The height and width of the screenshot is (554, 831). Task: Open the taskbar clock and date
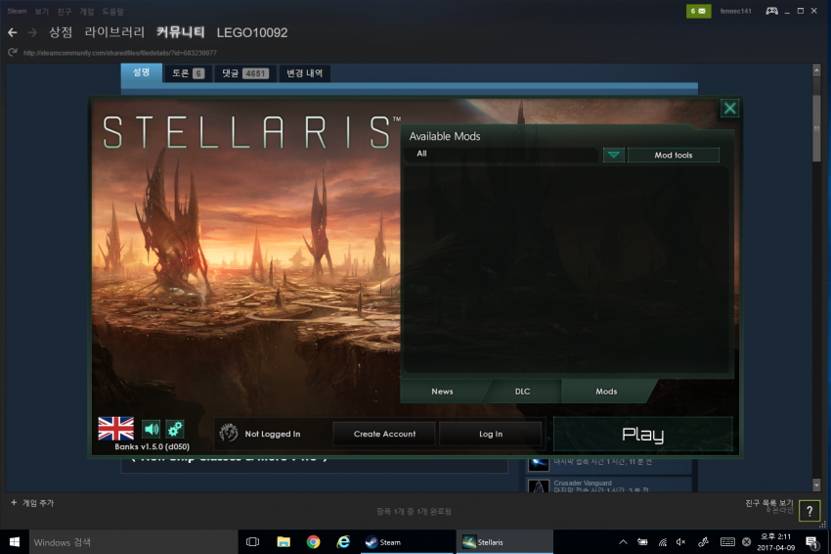[x=776, y=542]
